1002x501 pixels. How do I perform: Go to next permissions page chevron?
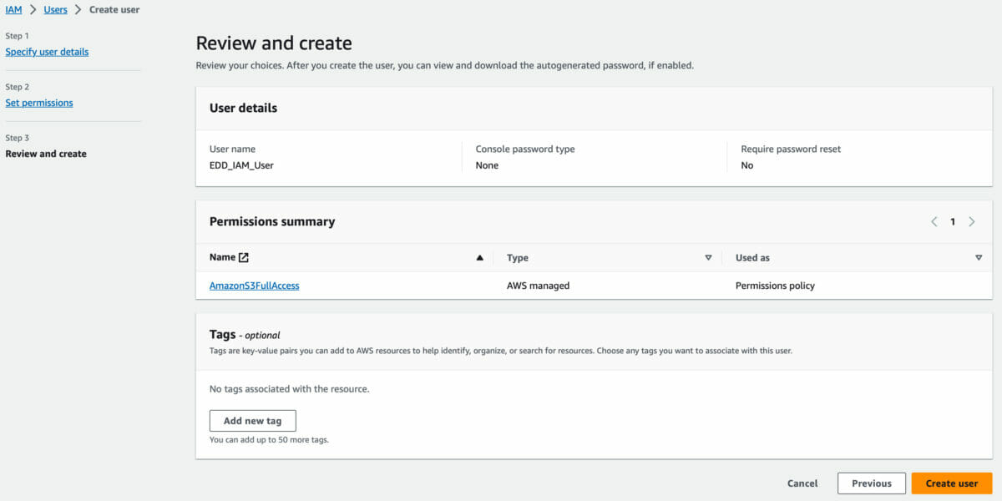click(972, 222)
